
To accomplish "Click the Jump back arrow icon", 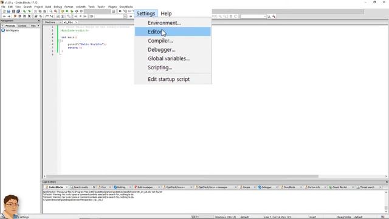I will coord(4,16).
